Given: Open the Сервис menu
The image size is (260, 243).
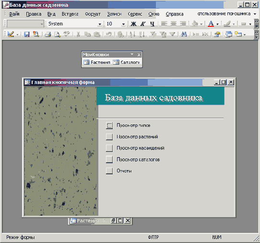Looking at the screenshot, I should pos(135,14).
